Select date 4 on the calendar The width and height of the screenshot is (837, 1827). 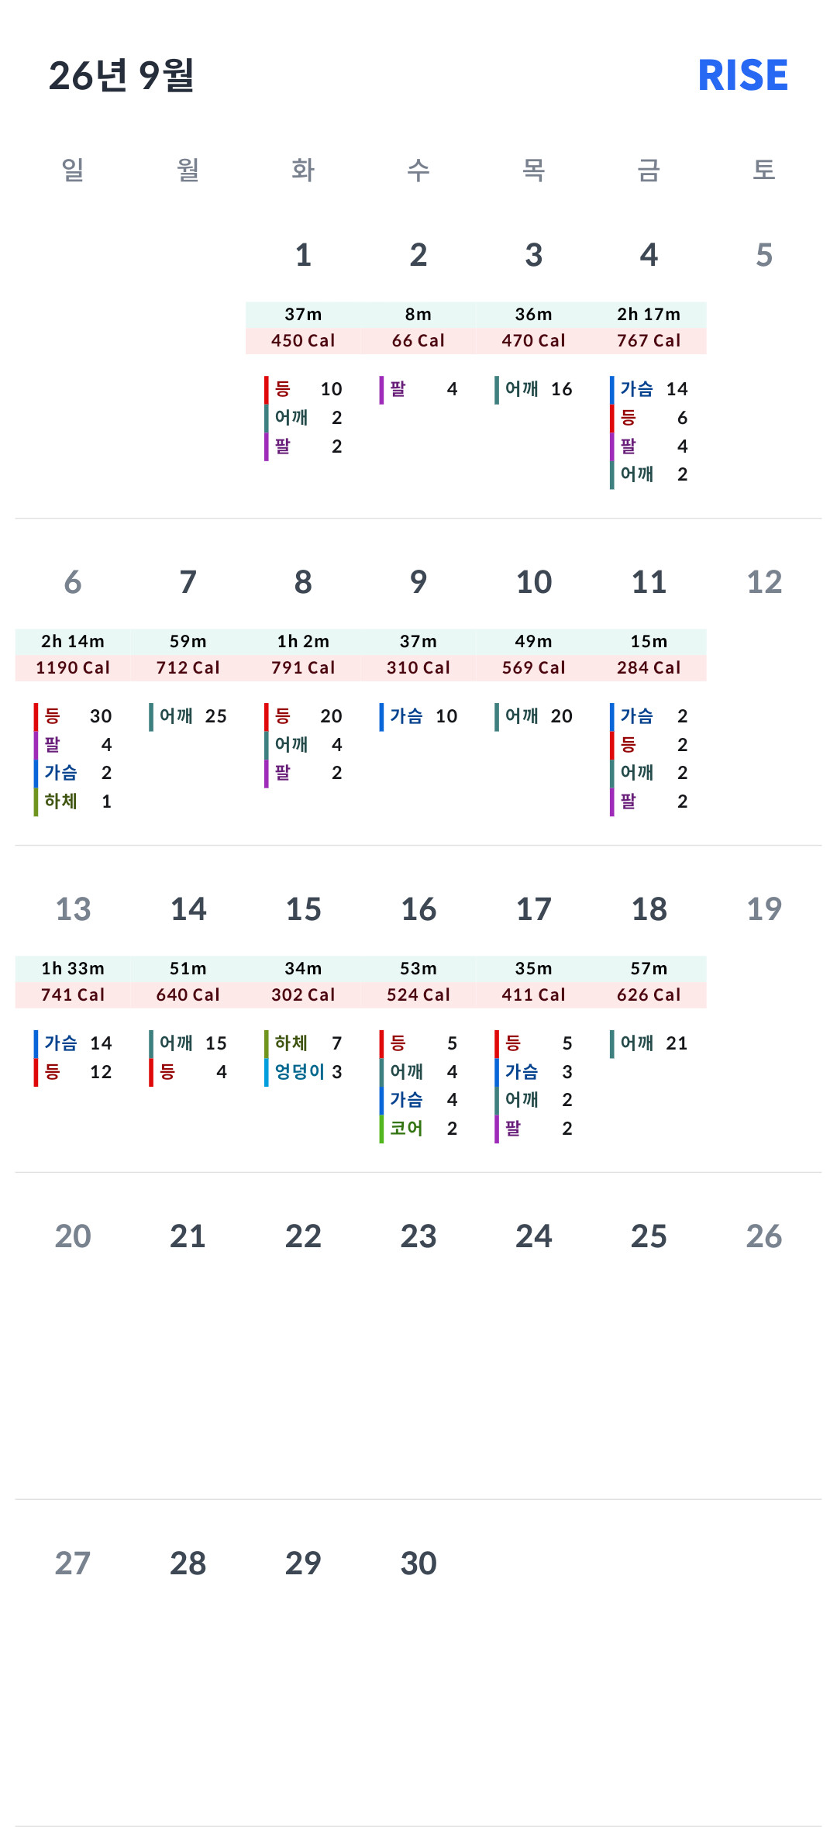click(649, 255)
